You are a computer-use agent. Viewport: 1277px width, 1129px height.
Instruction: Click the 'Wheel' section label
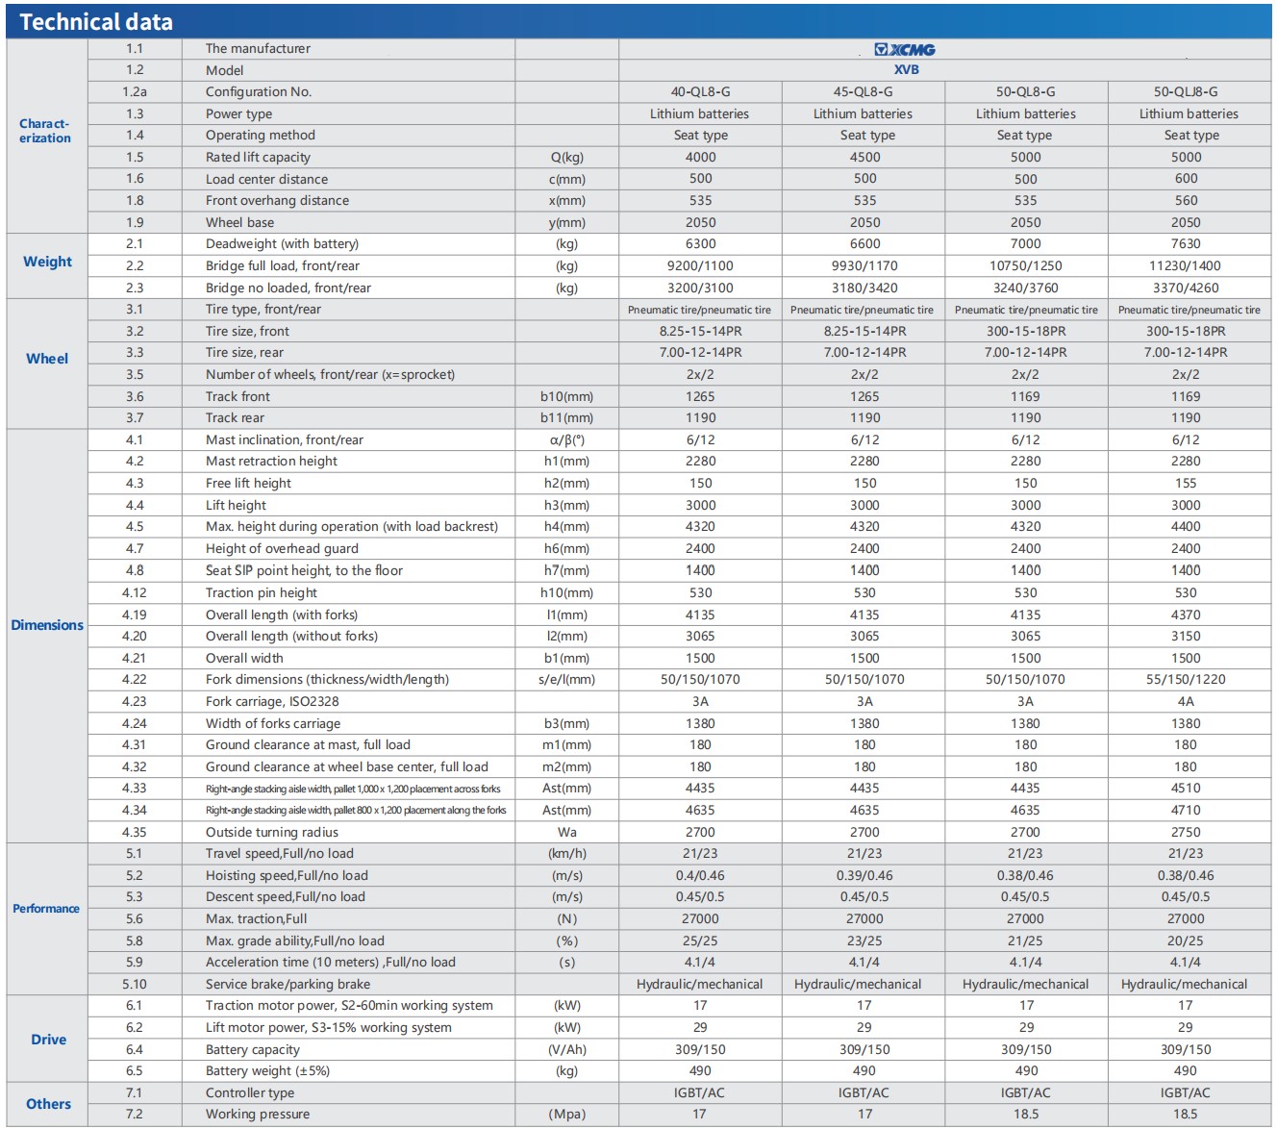47,359
